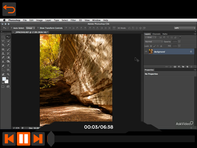Add a layer mask
This screenshot has width=197, height=148.
[175, 67]
